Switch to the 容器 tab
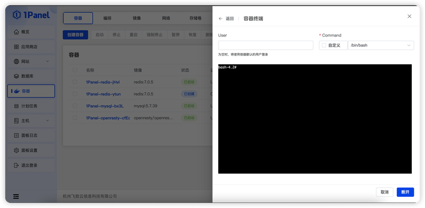 (78, 18)
